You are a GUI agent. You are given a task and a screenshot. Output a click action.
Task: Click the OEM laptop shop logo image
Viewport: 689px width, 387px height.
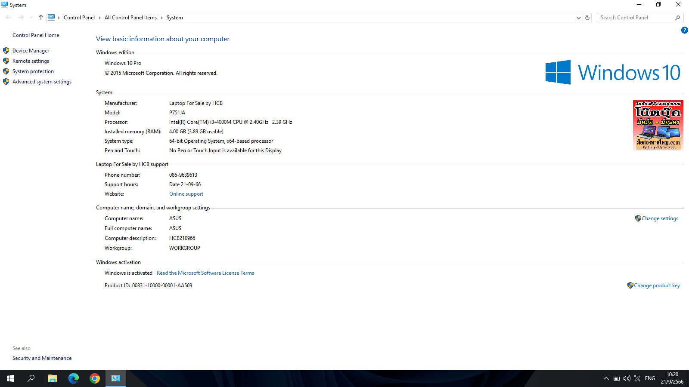pos(658,125)
